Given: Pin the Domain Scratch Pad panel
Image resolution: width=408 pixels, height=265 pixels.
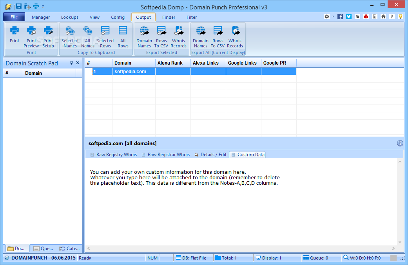Looking at the screenshot, I should coord(72,63).
